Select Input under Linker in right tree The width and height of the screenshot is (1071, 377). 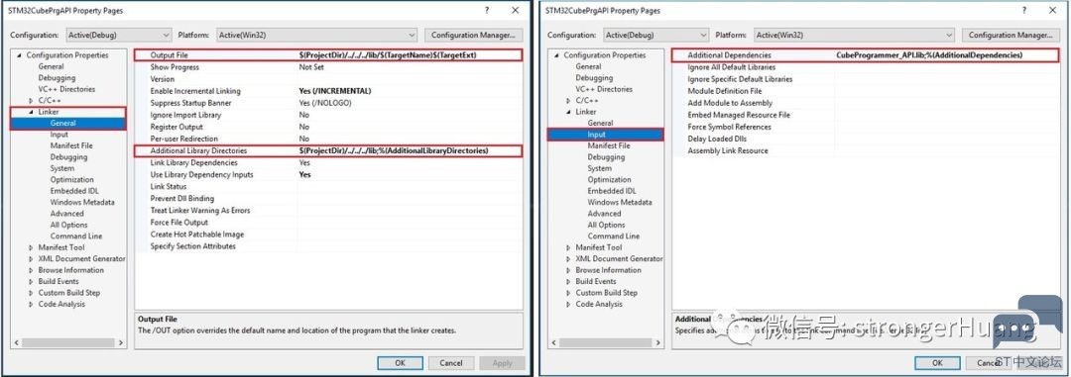tap(596, 135)
